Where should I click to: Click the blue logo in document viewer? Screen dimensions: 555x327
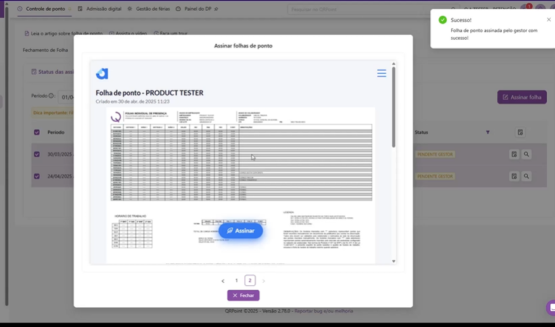tap(102, 74)
